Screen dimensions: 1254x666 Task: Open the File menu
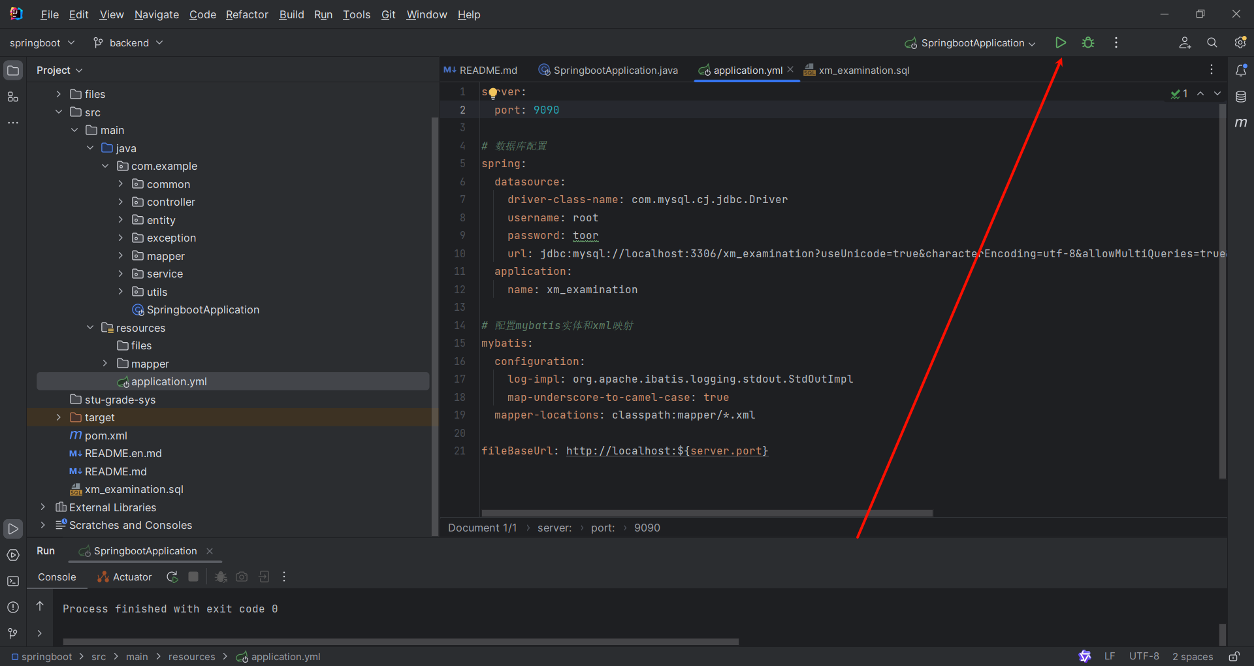click(50, 14)
